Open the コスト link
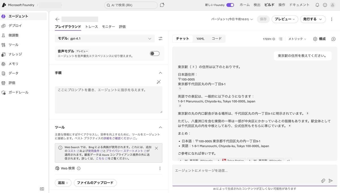Viewport: 340px width, 193px height. [x=73, y=151]
